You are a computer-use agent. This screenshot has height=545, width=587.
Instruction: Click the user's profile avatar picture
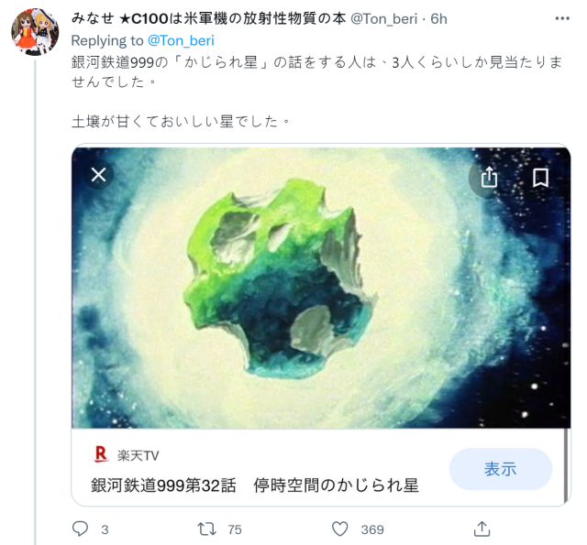(35, 32)
